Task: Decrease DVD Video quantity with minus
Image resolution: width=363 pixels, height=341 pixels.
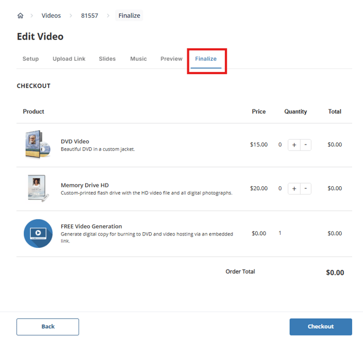Action: coord(306,145)
